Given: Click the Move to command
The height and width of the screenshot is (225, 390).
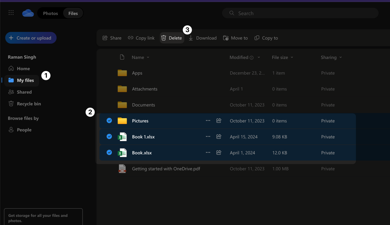Looking at the screenshot, I should tap(226, 38).
